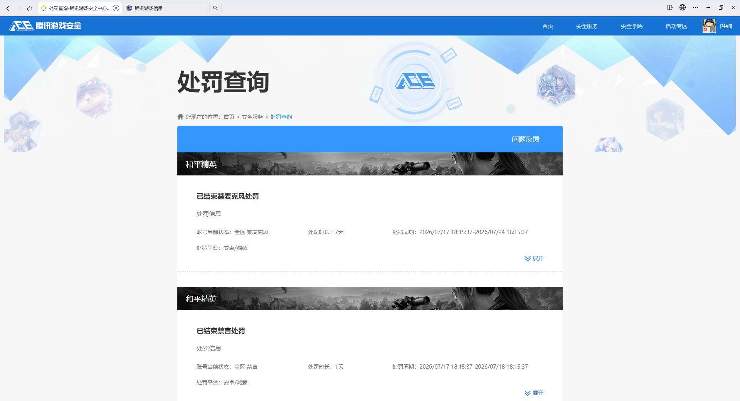Click 账号当前状态：全区 禁麦克风 text
The height and width of the screenshot is (401, 740).
(232, 232)
